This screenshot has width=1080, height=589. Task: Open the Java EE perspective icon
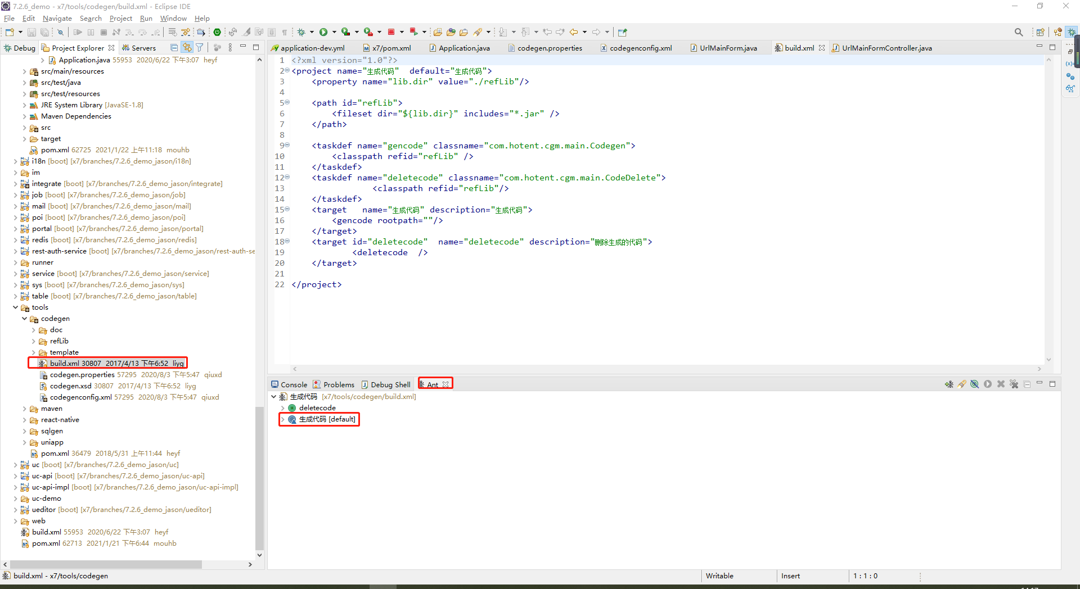pyautogui.click(x=1057, y=32)
